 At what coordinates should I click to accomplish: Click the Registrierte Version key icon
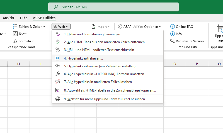pyautogui.click(x=172, y=41)
